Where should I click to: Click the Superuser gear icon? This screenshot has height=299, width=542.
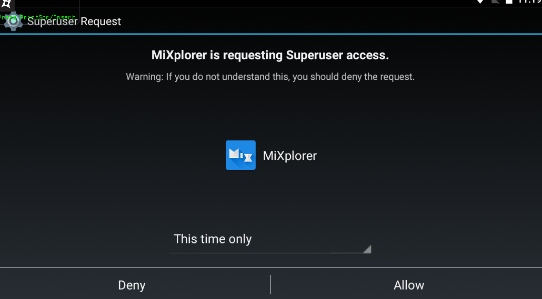coord(13,21)
